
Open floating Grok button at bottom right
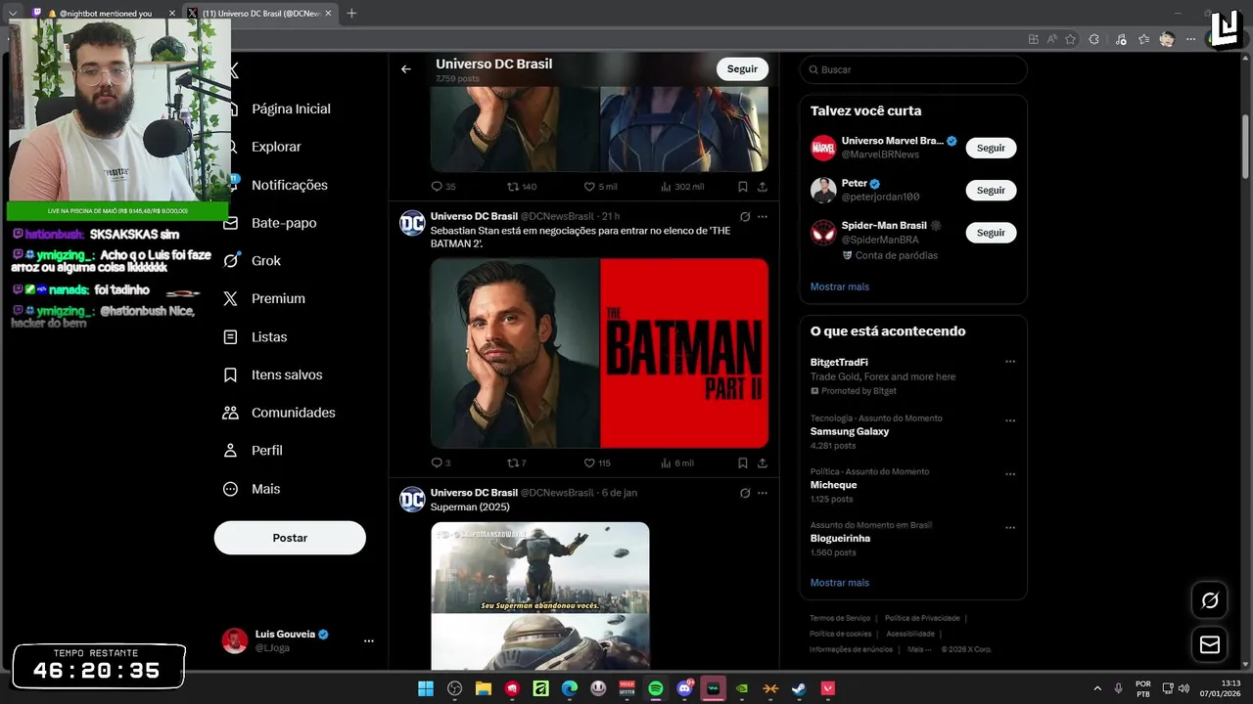tap(1210, 600)
